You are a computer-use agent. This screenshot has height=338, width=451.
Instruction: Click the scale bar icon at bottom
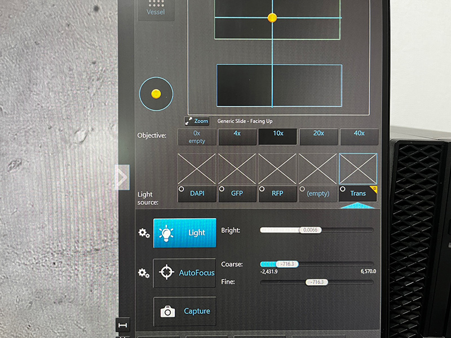click(122, 325)
